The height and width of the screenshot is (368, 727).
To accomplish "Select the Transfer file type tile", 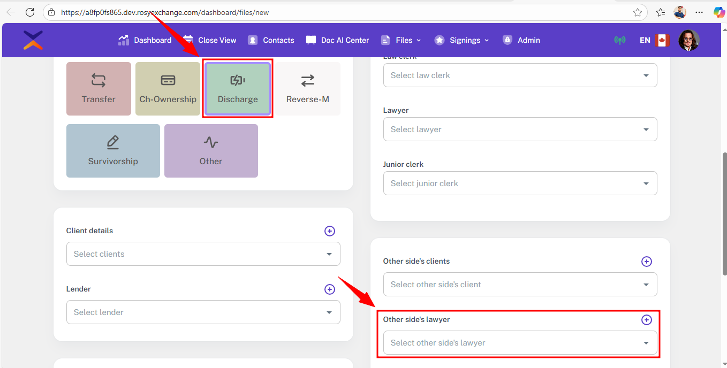I will click(99, 89).
